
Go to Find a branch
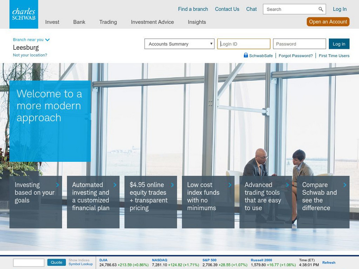pyautogui.click(x=193, y=9)
